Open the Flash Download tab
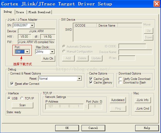 pyautogui.click(x=39, y=12)
